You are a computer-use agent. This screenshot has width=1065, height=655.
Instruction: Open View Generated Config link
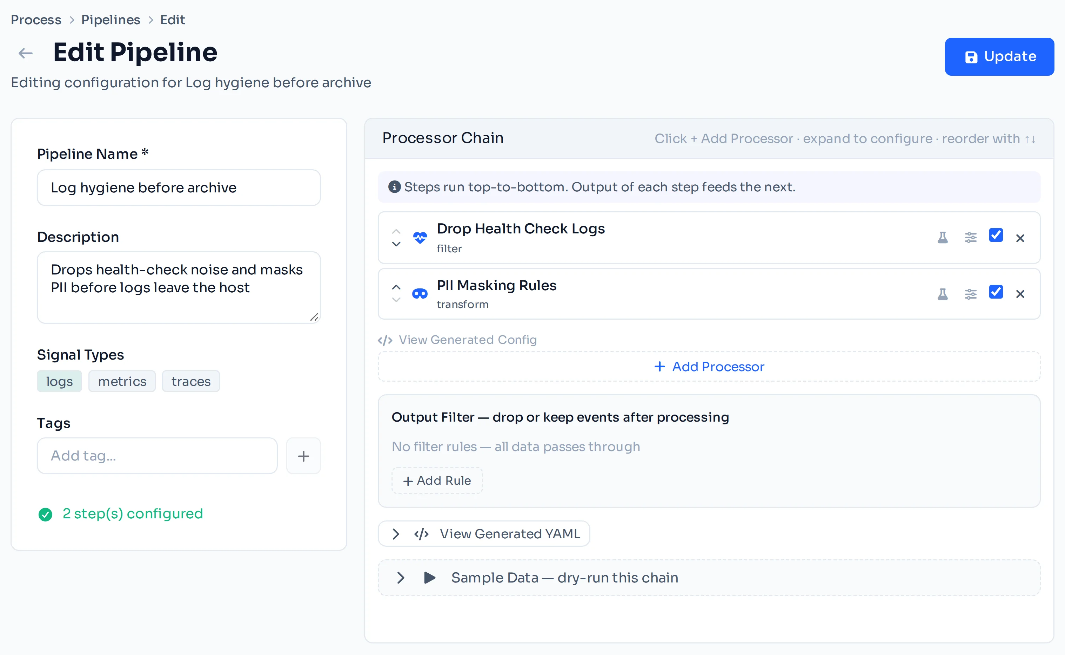[457, 340]
